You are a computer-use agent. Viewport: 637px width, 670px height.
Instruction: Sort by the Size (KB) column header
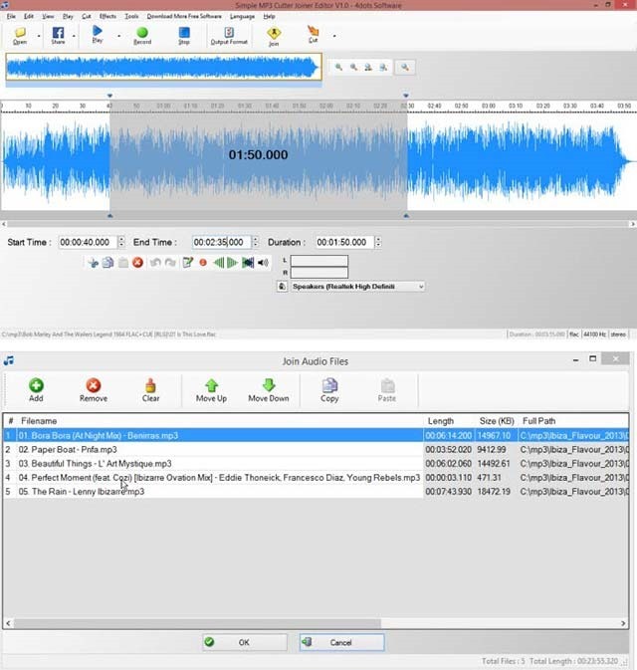pyautogui.click(x=497, y=421)
